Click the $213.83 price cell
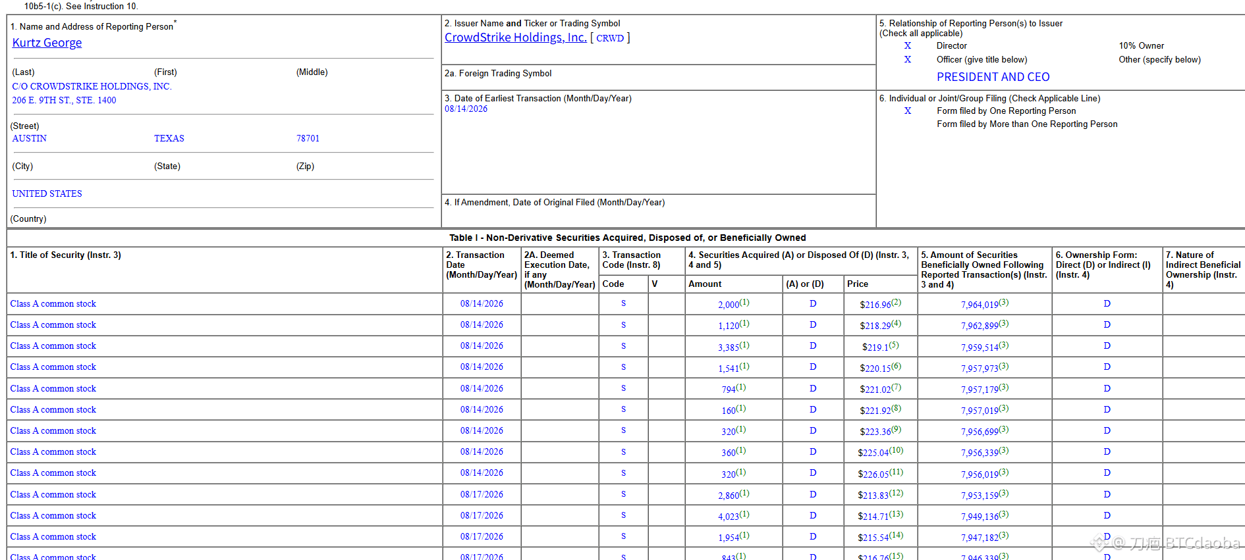 point(880,495)
